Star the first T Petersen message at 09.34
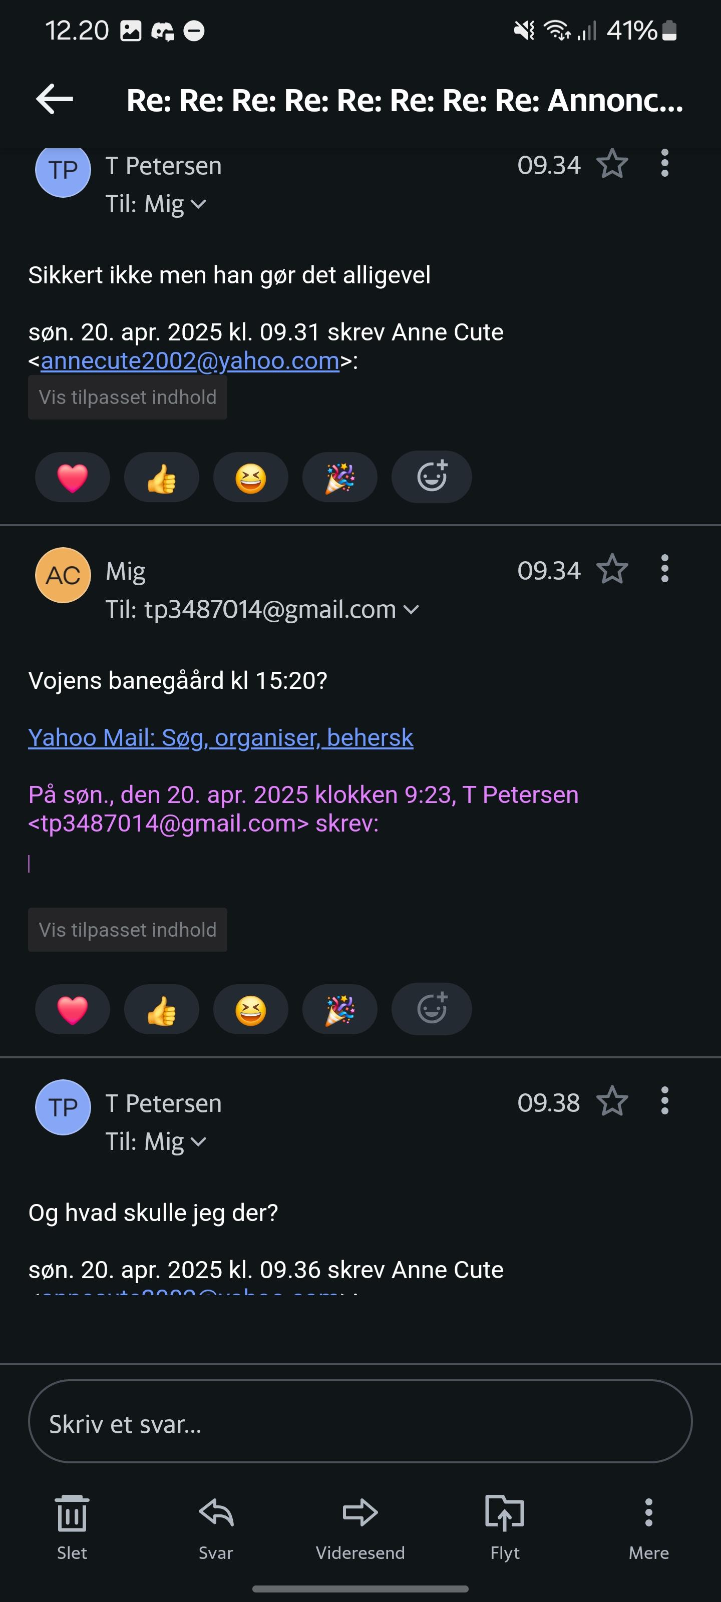This screenshot has width=721, height=1602. (612, 164)
